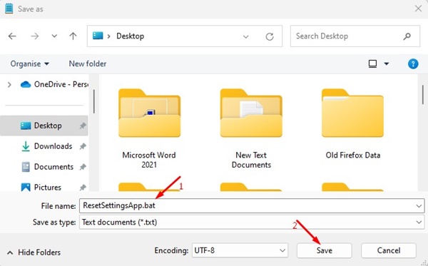Click the magnifier search icon

point(407,36)
